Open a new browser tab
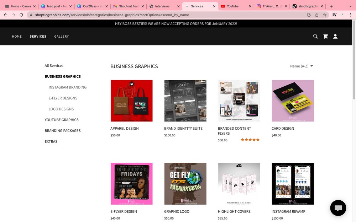 coord(331,6)
